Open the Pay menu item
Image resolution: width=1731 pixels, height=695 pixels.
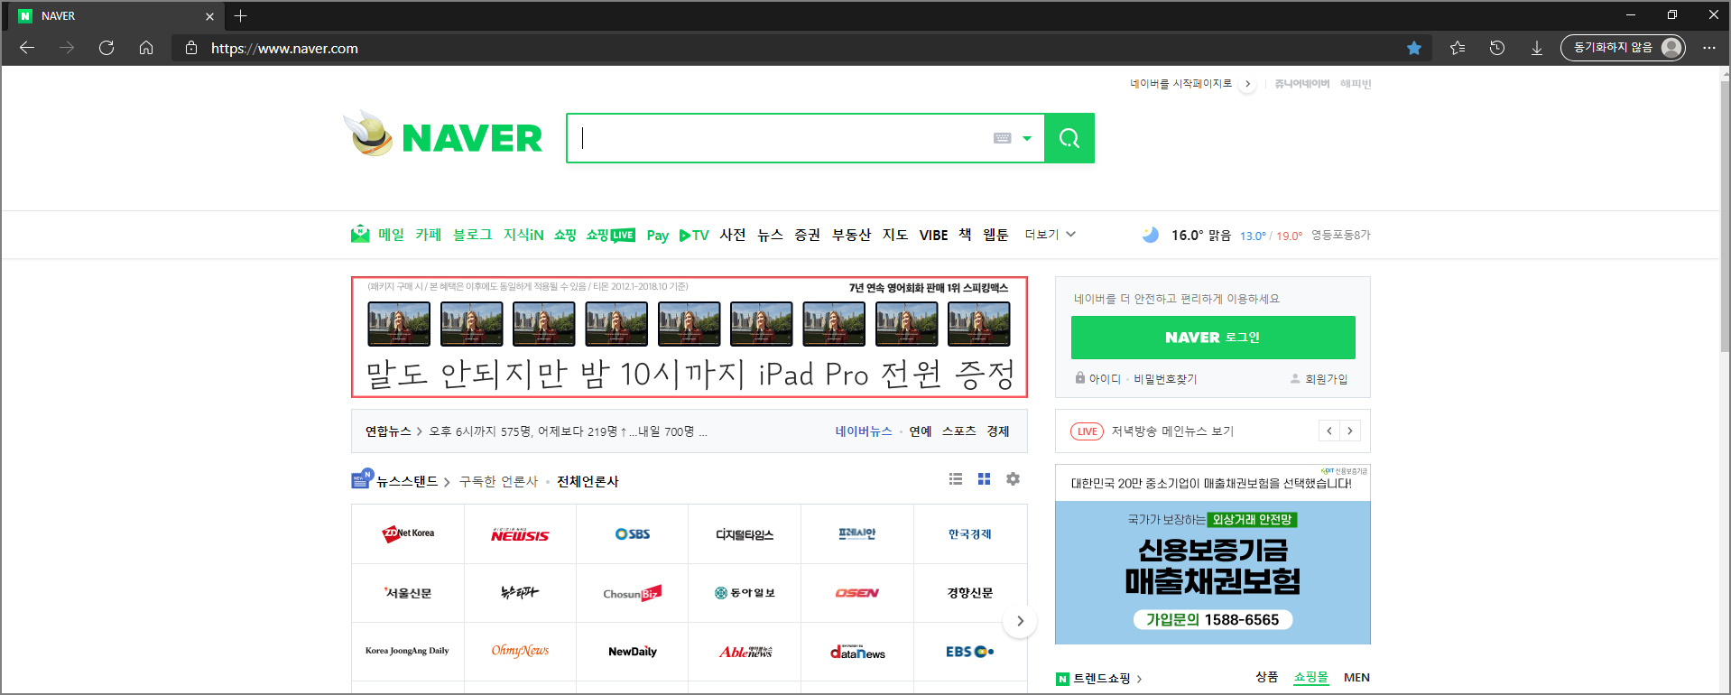[x=658, y=236]
